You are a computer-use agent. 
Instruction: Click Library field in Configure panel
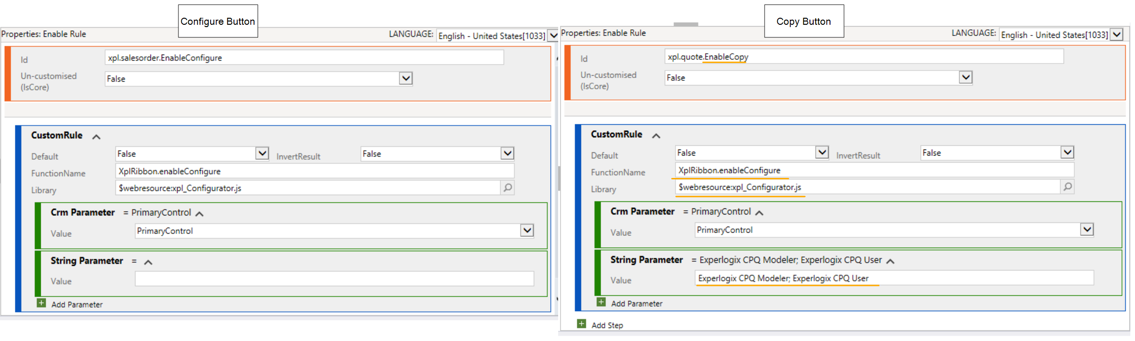[308, 188]
